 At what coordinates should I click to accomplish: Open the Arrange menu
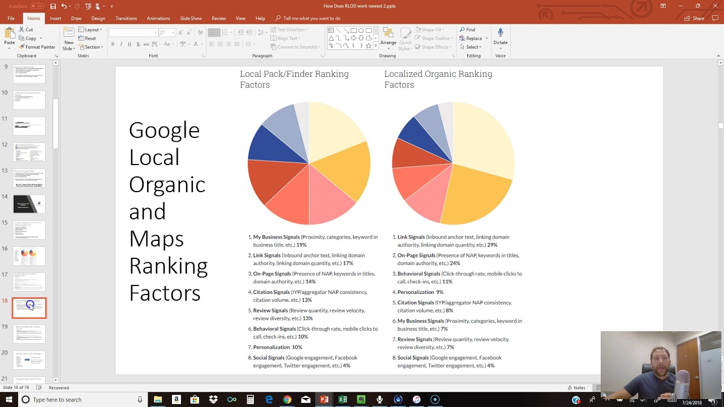pyautogui.click(x=388, y=38)
